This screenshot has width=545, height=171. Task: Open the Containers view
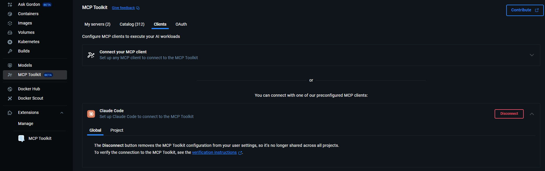pyautogui.click(x=35, y=14)
